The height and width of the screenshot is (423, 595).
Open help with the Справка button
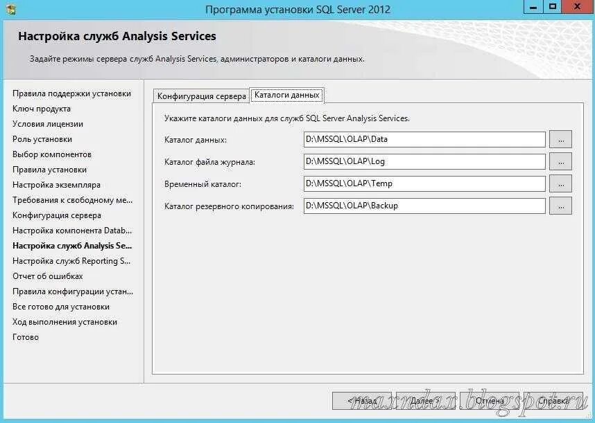point(553,401)
